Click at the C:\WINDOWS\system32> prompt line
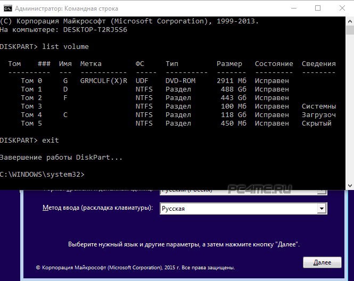The height and width of the screenshot is (281, 354). [x=43, y=175]
